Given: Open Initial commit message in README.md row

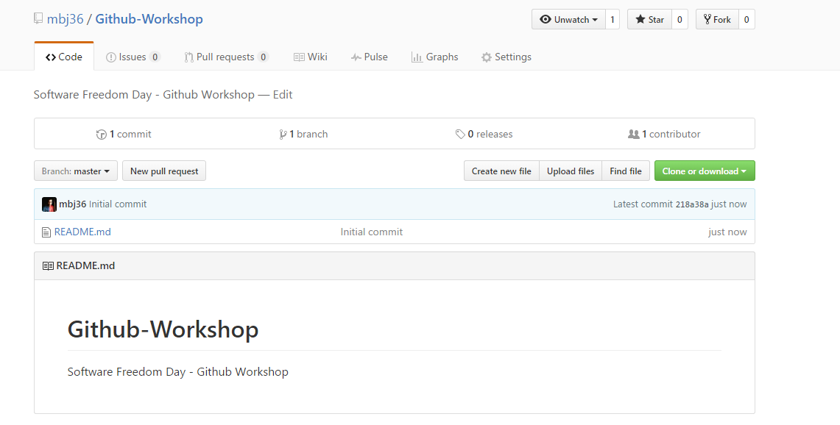Looking at the screenshot, I should [x=371, y=232].
